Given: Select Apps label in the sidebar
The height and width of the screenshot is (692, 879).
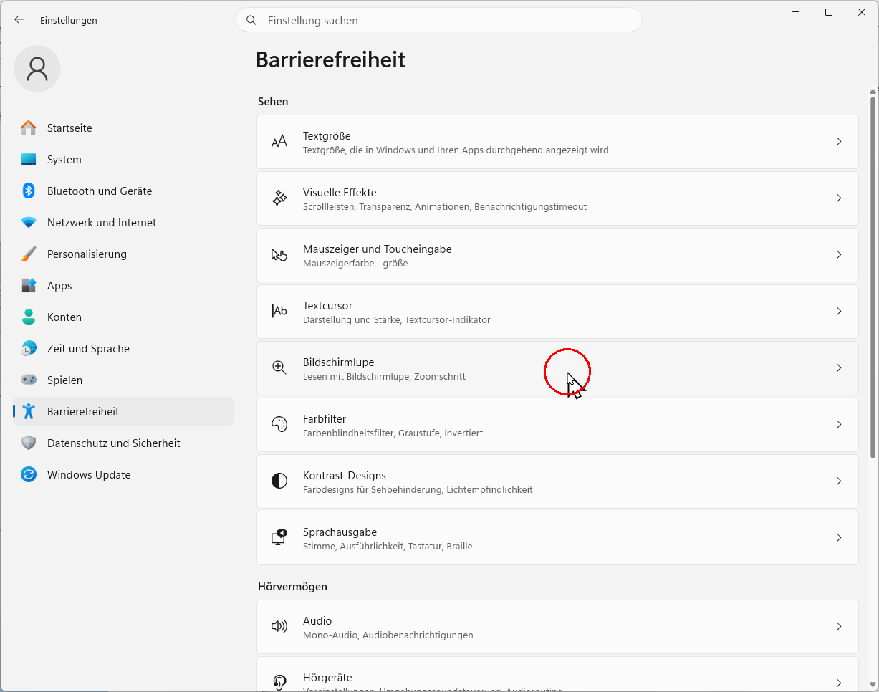Looking at the screenshot, I should pos(59,286).
